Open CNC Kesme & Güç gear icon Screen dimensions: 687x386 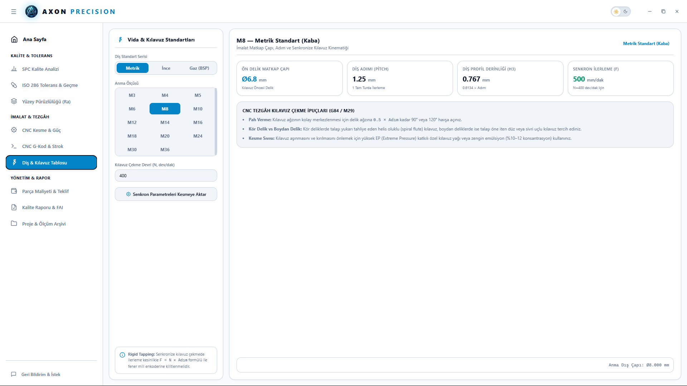(14, 130)
